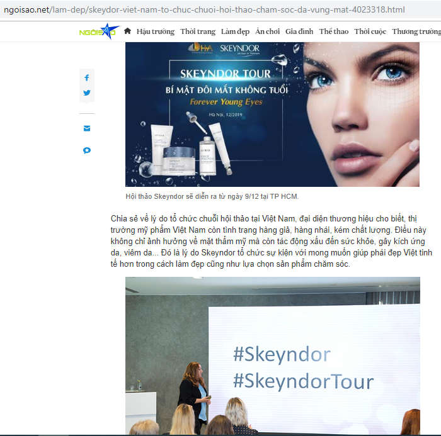Open the Thời cuộc section

click(x=370, y=31)
